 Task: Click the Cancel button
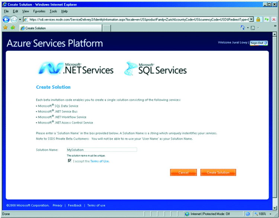pos(183,172)
